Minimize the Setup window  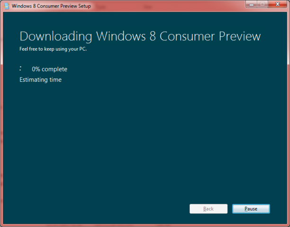click(x=251, y=4)
